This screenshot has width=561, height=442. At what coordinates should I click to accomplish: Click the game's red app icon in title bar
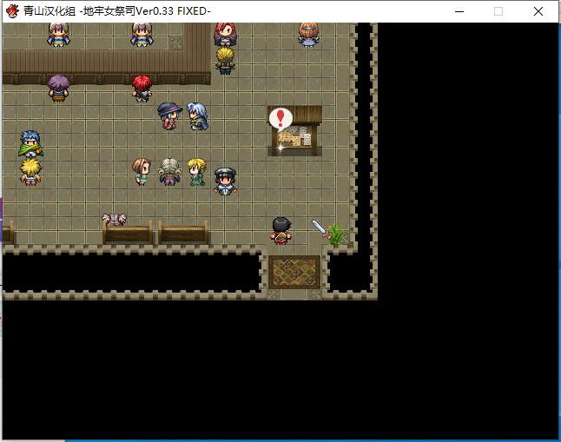12,11
